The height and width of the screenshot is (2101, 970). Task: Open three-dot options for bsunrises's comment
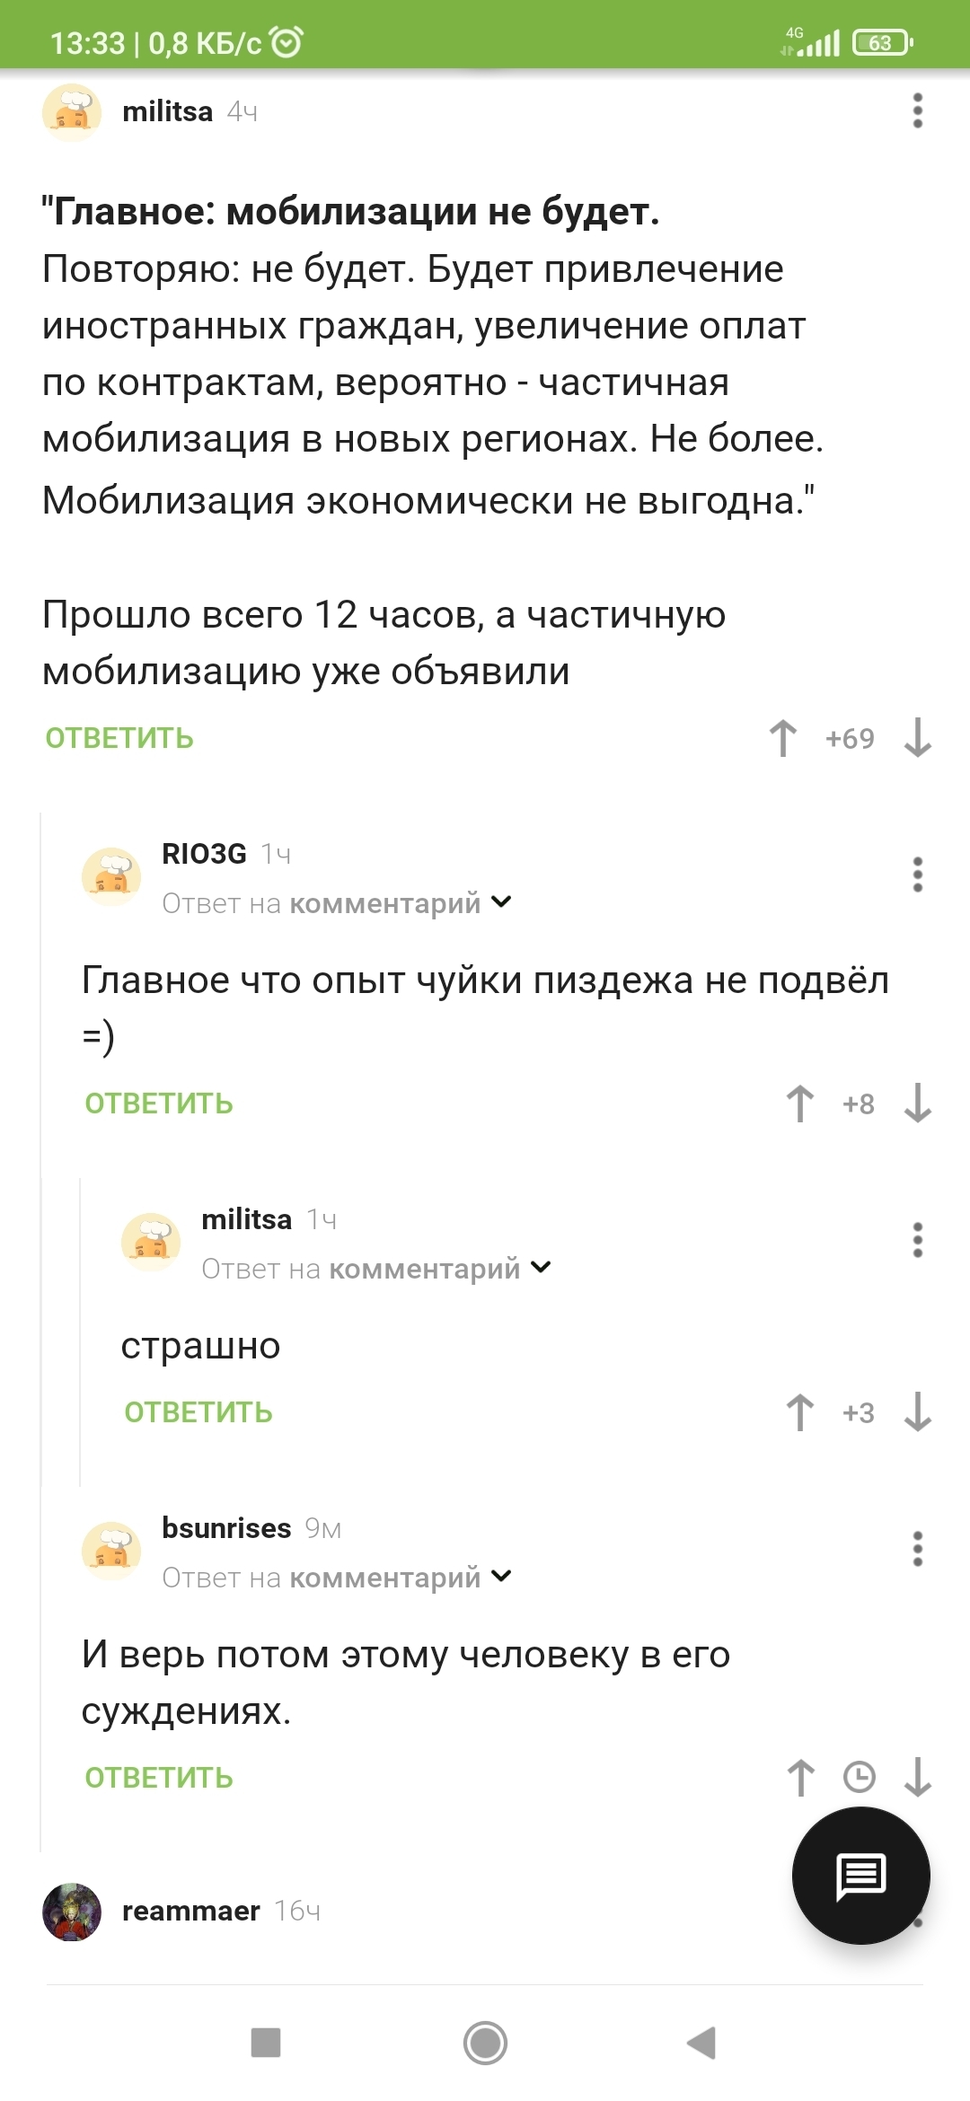pos(917,1549)
